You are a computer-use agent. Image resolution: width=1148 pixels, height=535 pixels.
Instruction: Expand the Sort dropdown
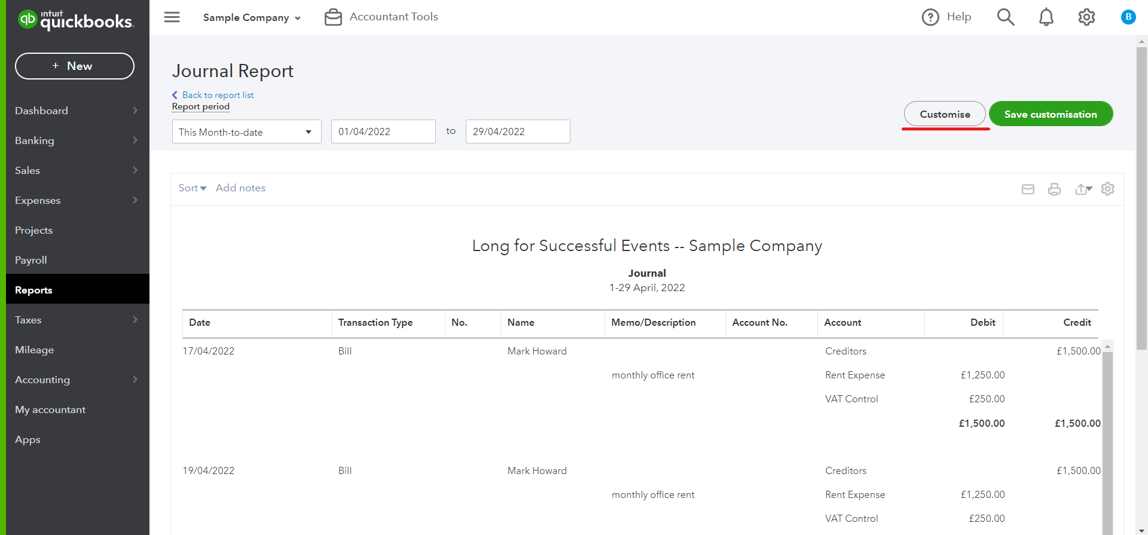tap(192, 188)
